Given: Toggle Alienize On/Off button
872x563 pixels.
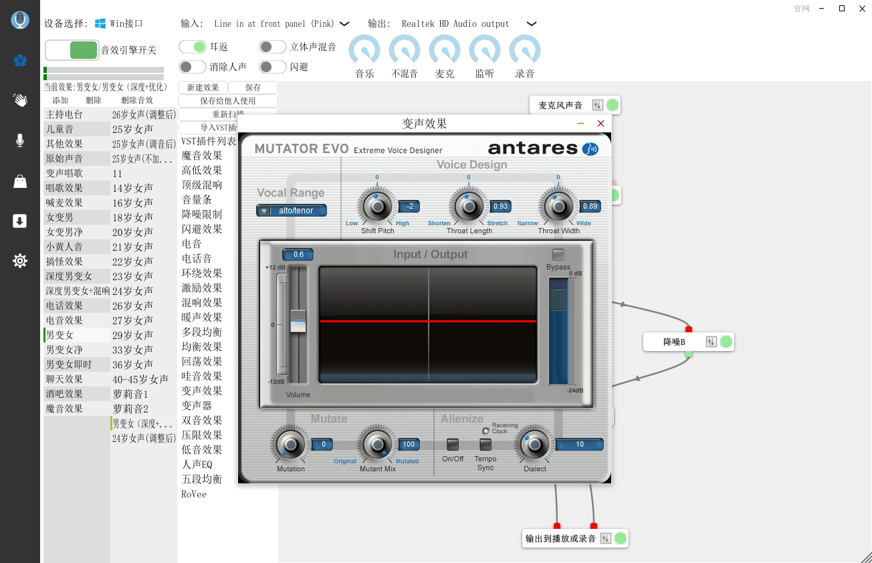Looking at the screenshot, I should tap(453, 445).
